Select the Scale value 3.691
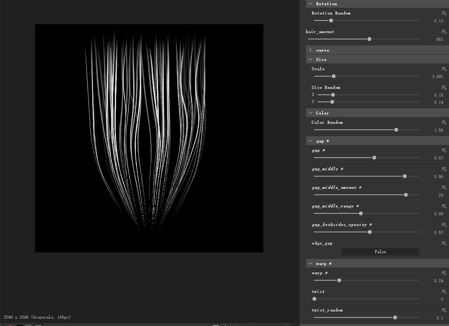This screenshot has height=326, width=449. [437, 77]
